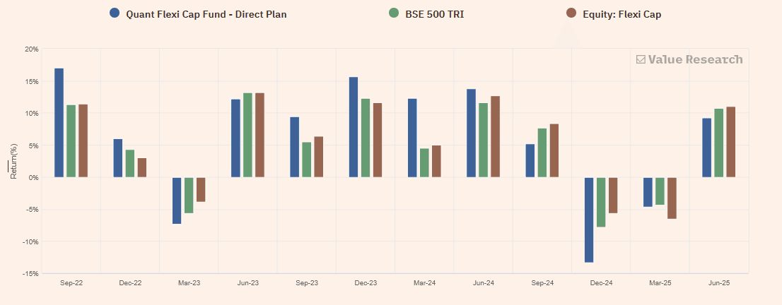Screen dimensions: 782x305
Task: Select the green BSE 500 bar for Sep-23
Action: click(306, 160)
